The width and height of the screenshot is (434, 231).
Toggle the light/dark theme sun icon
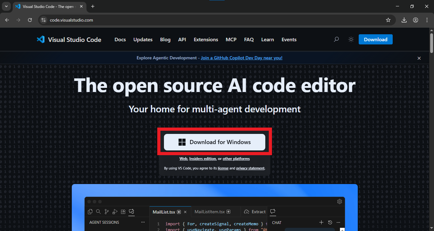click(x=351, y=39)
